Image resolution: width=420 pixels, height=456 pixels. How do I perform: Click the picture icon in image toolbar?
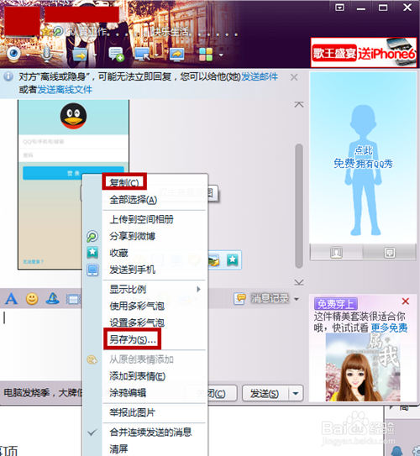pos(214,259)
